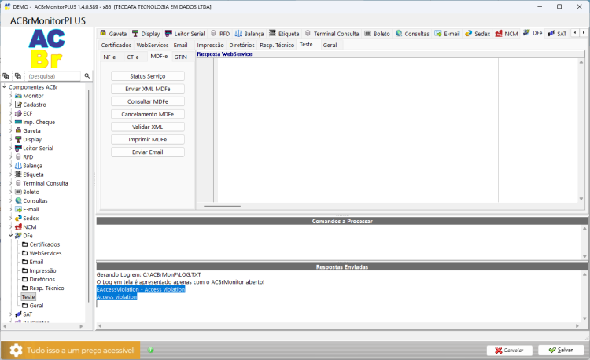Click the orange 'Tudo isso a um preço acessível' banner
The height and width of the screenshot is (360, 590).
pos(70,351)
